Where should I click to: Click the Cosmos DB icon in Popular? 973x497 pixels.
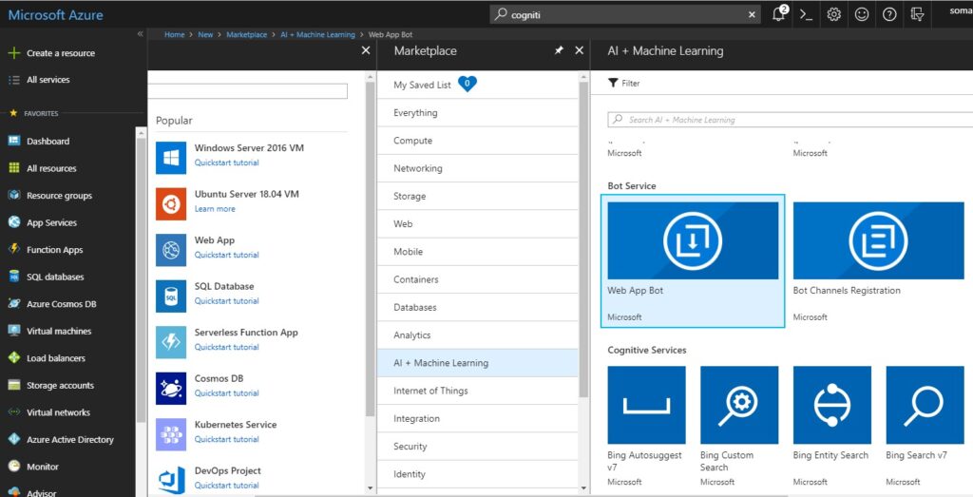click(171, 388)
